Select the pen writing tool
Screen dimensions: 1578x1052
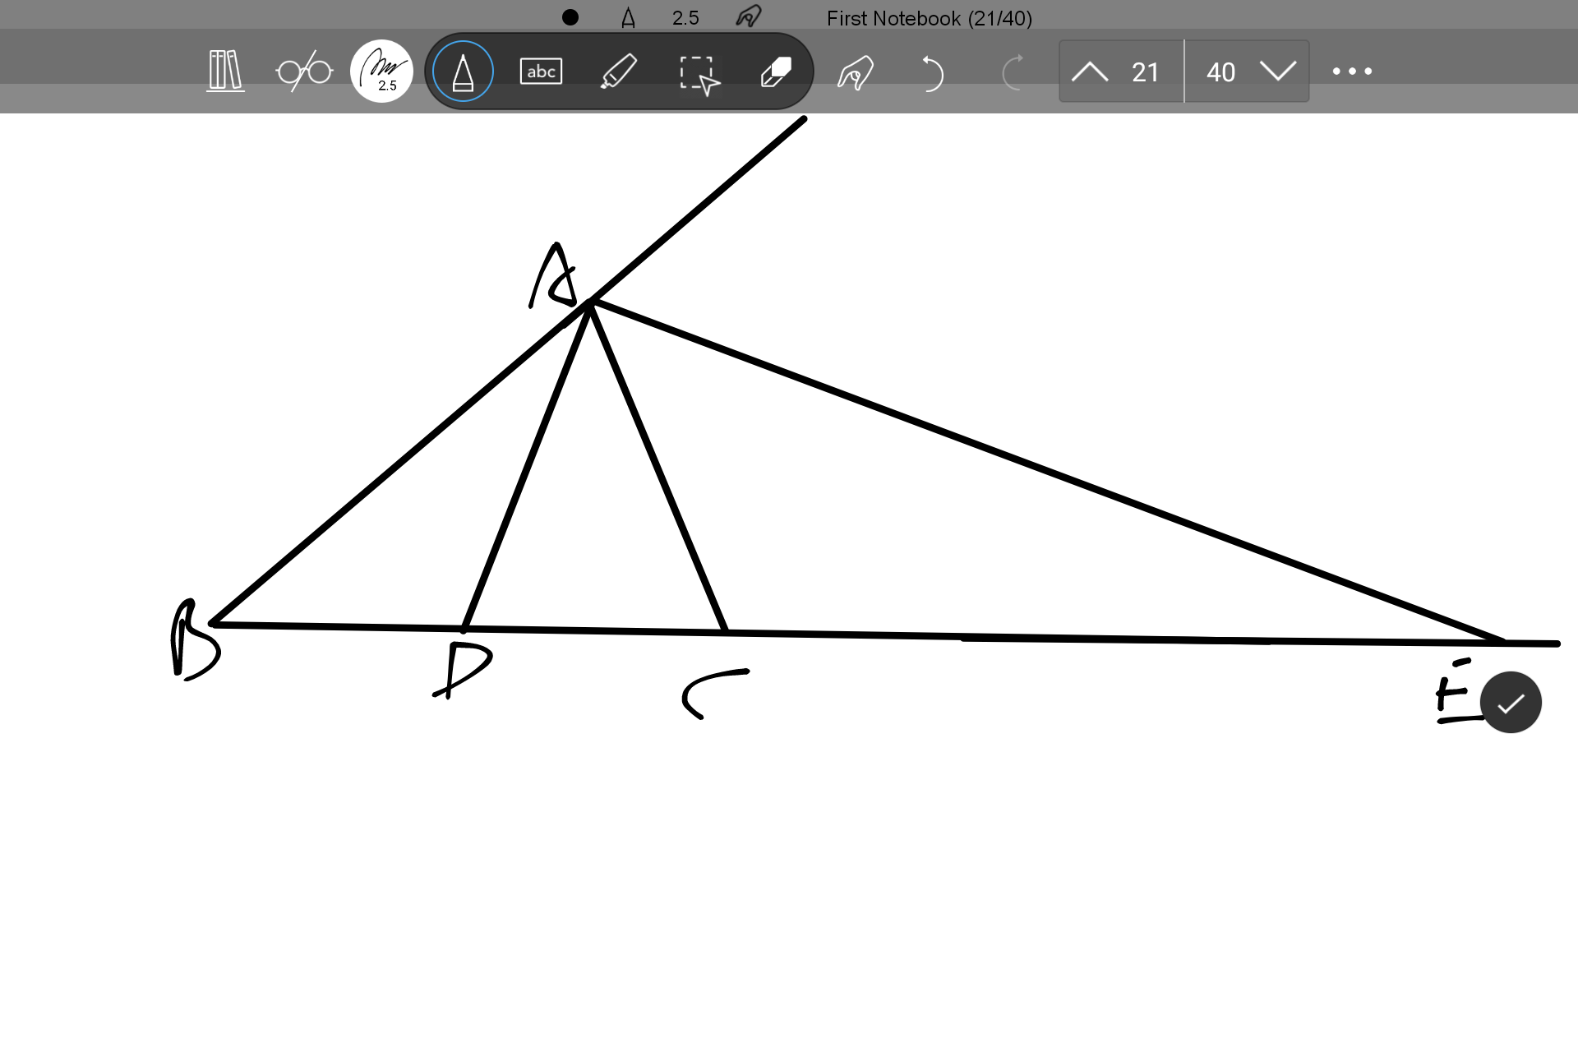pos(463,72)
